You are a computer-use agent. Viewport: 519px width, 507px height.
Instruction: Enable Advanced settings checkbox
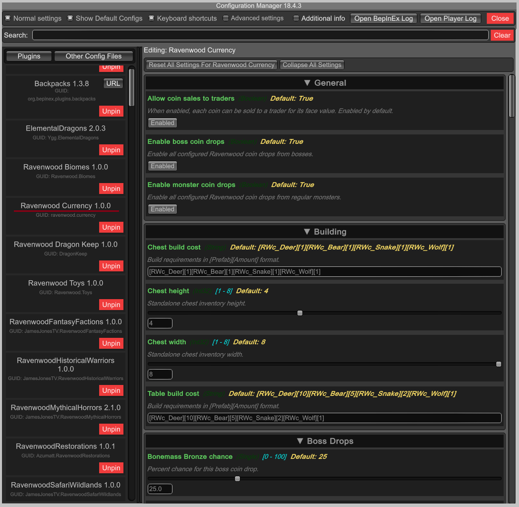(226, 18)
